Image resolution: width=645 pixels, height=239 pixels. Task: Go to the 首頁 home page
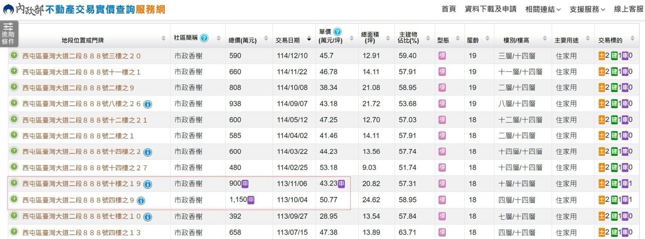tap(448, 10)
